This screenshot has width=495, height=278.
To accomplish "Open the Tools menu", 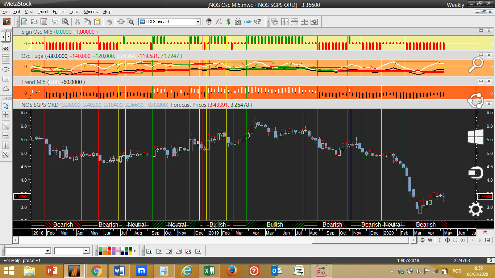I will (x=74, y=12).
